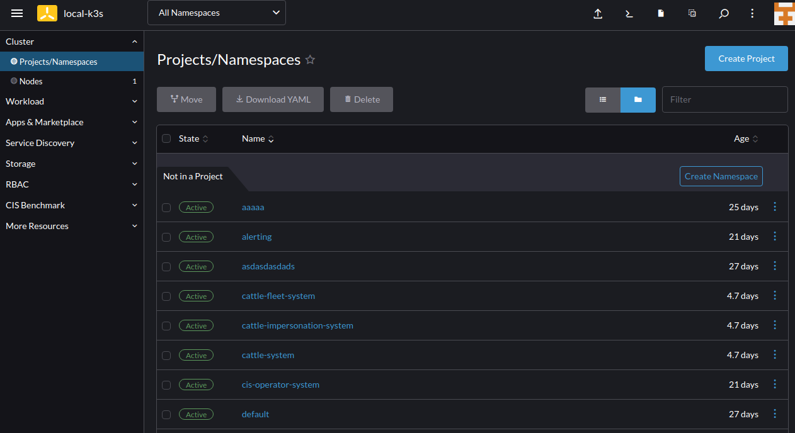
Task: Toggle the select-all namespaces checkbox
Action: [166, 138]
